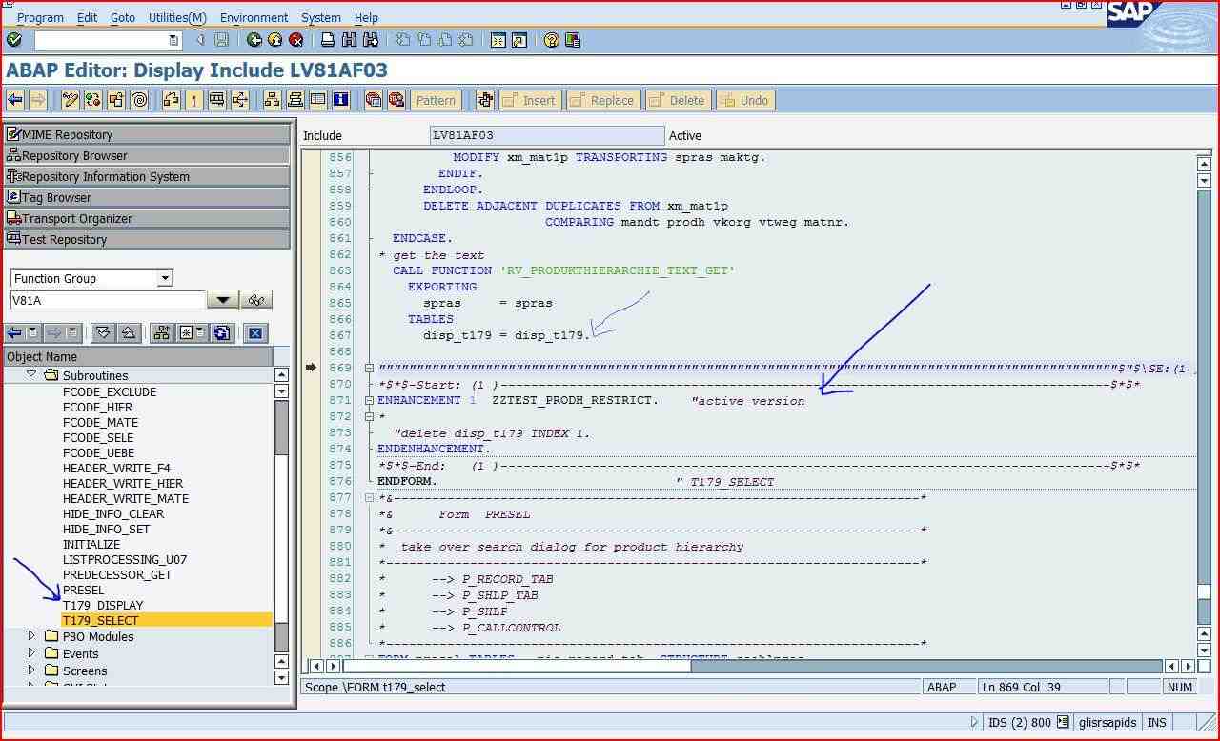This screenshot has height=741, width=1220.
Task: Open the System menu
Action: tap(320, 17)
